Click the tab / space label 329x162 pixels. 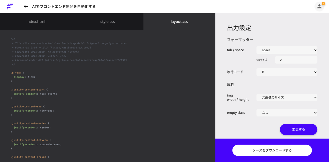click(236, 50)
